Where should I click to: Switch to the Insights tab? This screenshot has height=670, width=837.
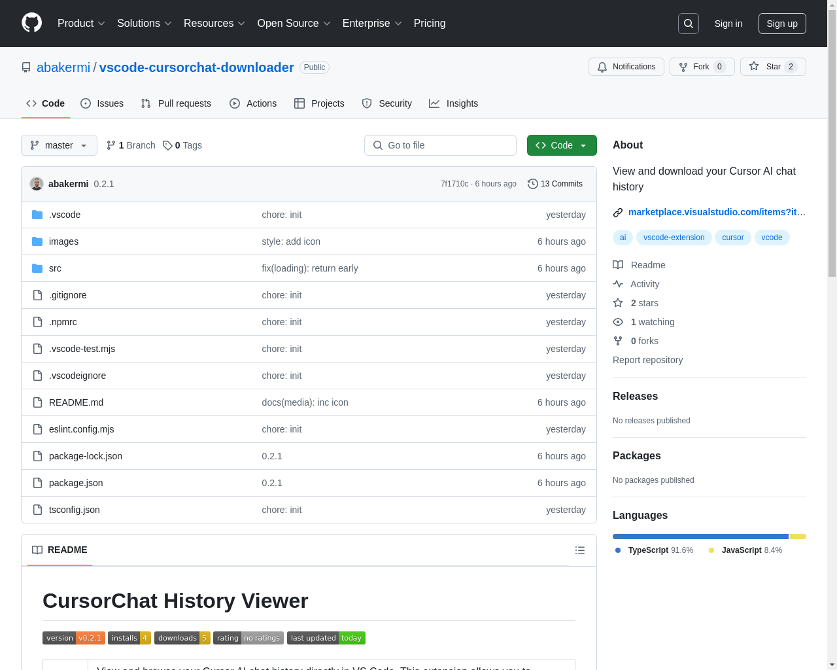click(x=454, y=103)
